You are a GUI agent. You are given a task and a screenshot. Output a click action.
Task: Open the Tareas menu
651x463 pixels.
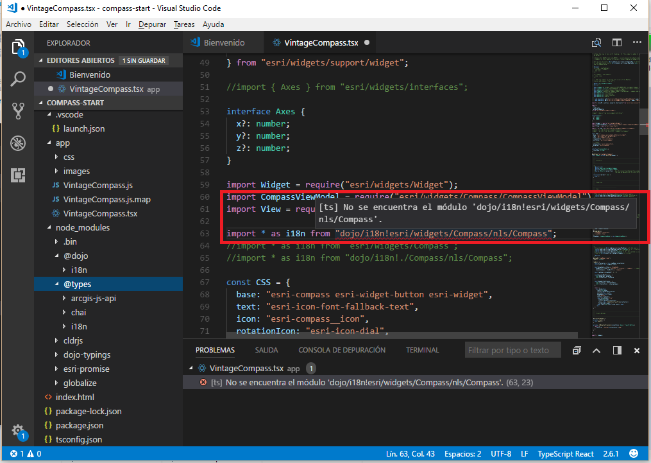tap(184, 24)
